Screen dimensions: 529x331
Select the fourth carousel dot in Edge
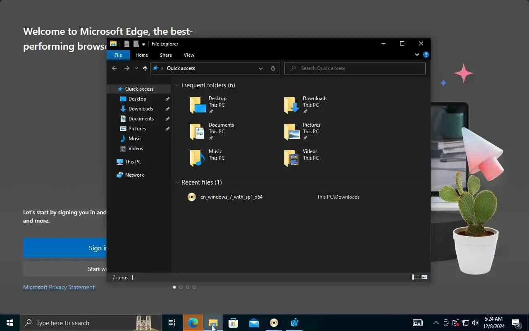pyautogui.click(x=194, y=287)
